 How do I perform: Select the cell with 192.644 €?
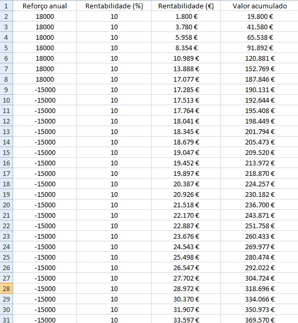[259, 100]
